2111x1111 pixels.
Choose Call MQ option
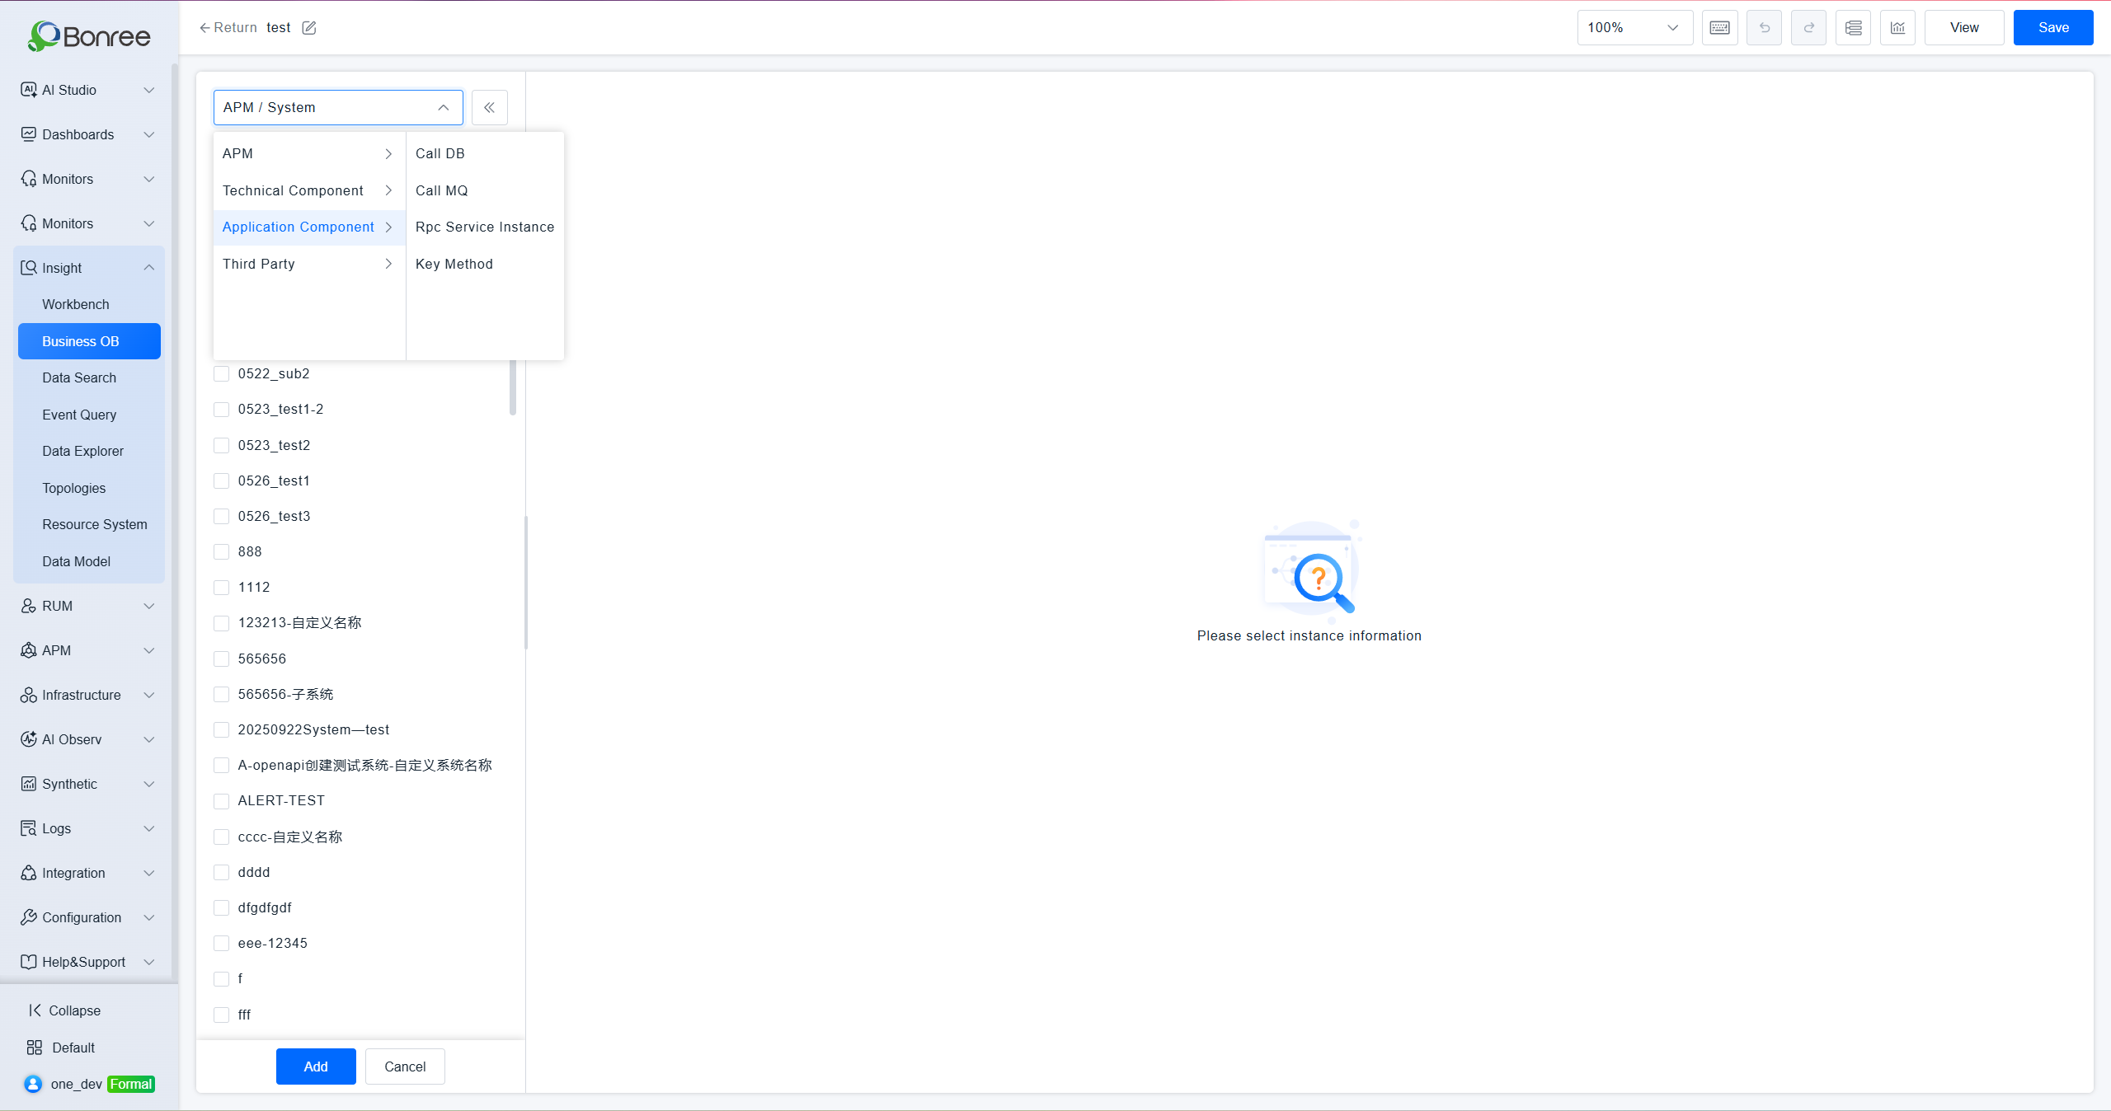coord(485,191)
